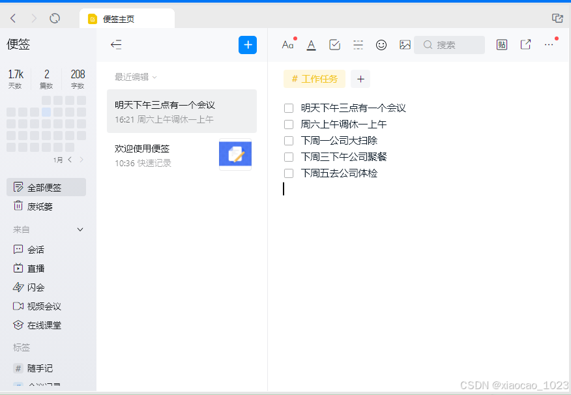This screenshot has height=395, width=571.
Task: Open the note 欢迎使用便签
Action: pyautogui.click(x=182, y=154)
